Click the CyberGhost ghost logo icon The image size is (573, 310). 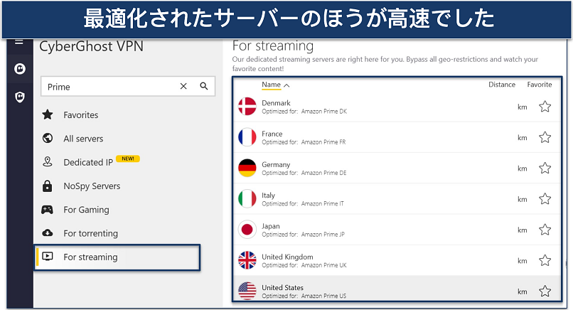click(20, 69)
